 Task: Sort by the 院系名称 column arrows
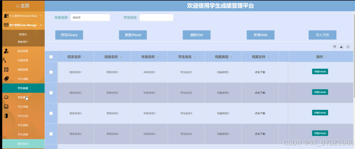(84, 57)
